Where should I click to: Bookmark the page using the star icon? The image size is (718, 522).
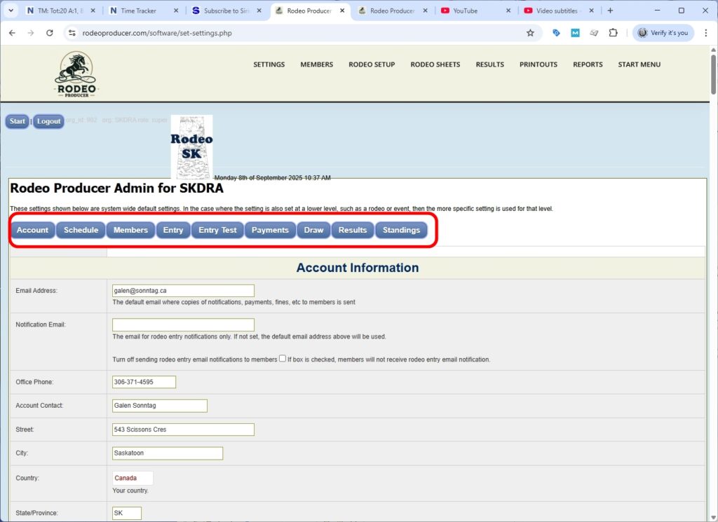pos(530,32)
